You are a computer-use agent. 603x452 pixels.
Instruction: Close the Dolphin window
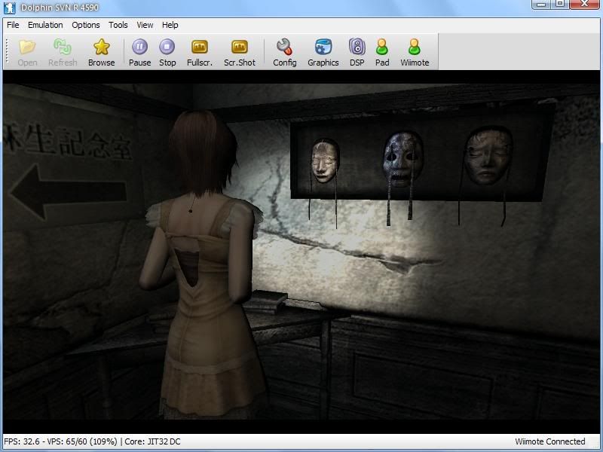(585, 5)
